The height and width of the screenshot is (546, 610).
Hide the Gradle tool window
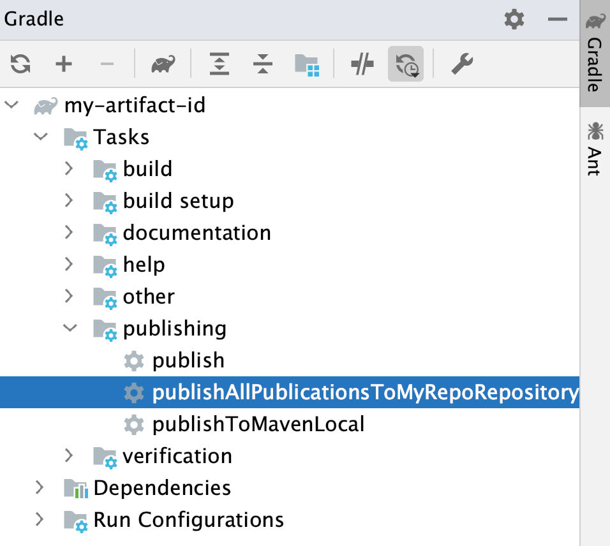(558, 19)
